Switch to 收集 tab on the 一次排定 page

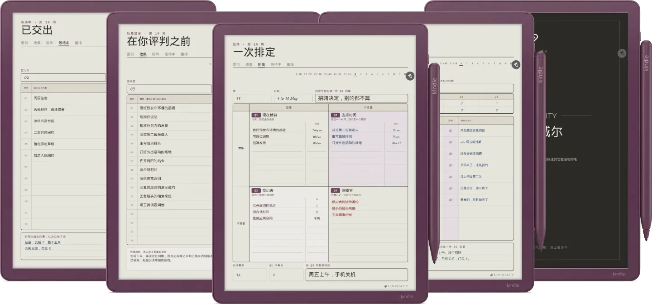pyautogui.click(x=249, y=65)
